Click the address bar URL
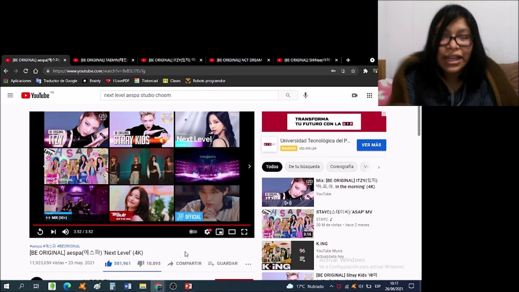This screenshot has height=292, width=519. pyautogui.click(x=99, y=71)
